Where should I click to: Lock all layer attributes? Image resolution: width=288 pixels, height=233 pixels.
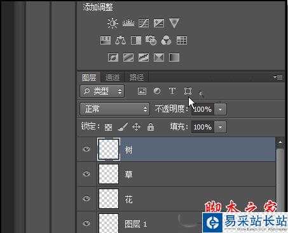coord(151,127)
